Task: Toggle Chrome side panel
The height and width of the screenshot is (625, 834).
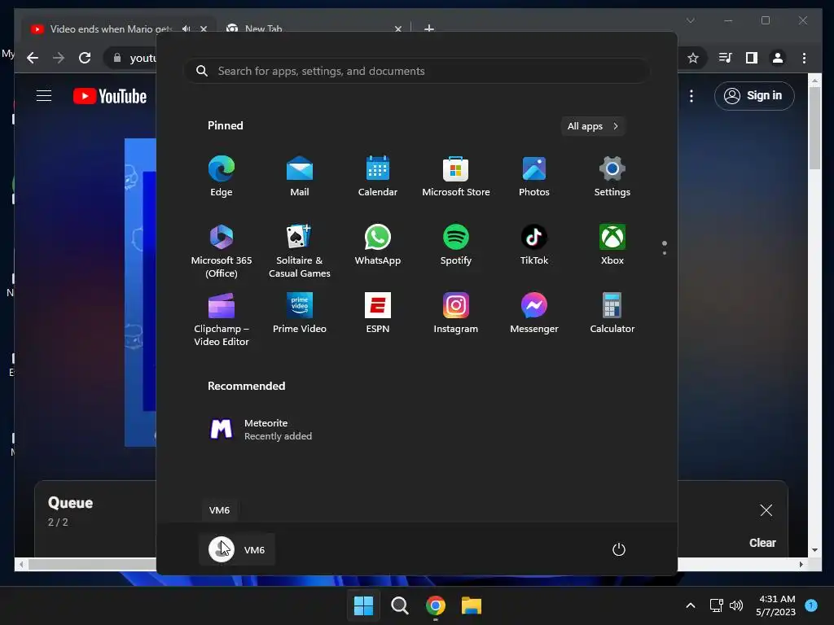Action: pos(751,58)
